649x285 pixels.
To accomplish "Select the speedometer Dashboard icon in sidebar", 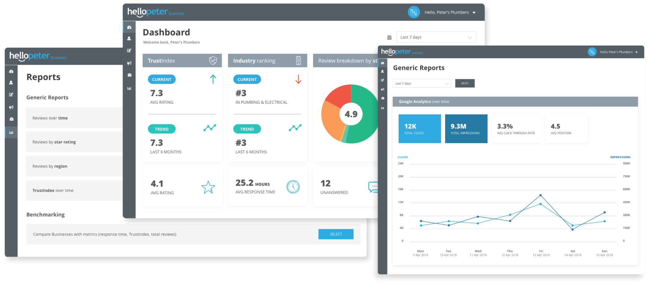I will [129, 27].
